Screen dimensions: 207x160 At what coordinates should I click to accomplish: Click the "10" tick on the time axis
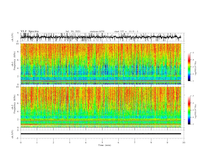[184, 142]
